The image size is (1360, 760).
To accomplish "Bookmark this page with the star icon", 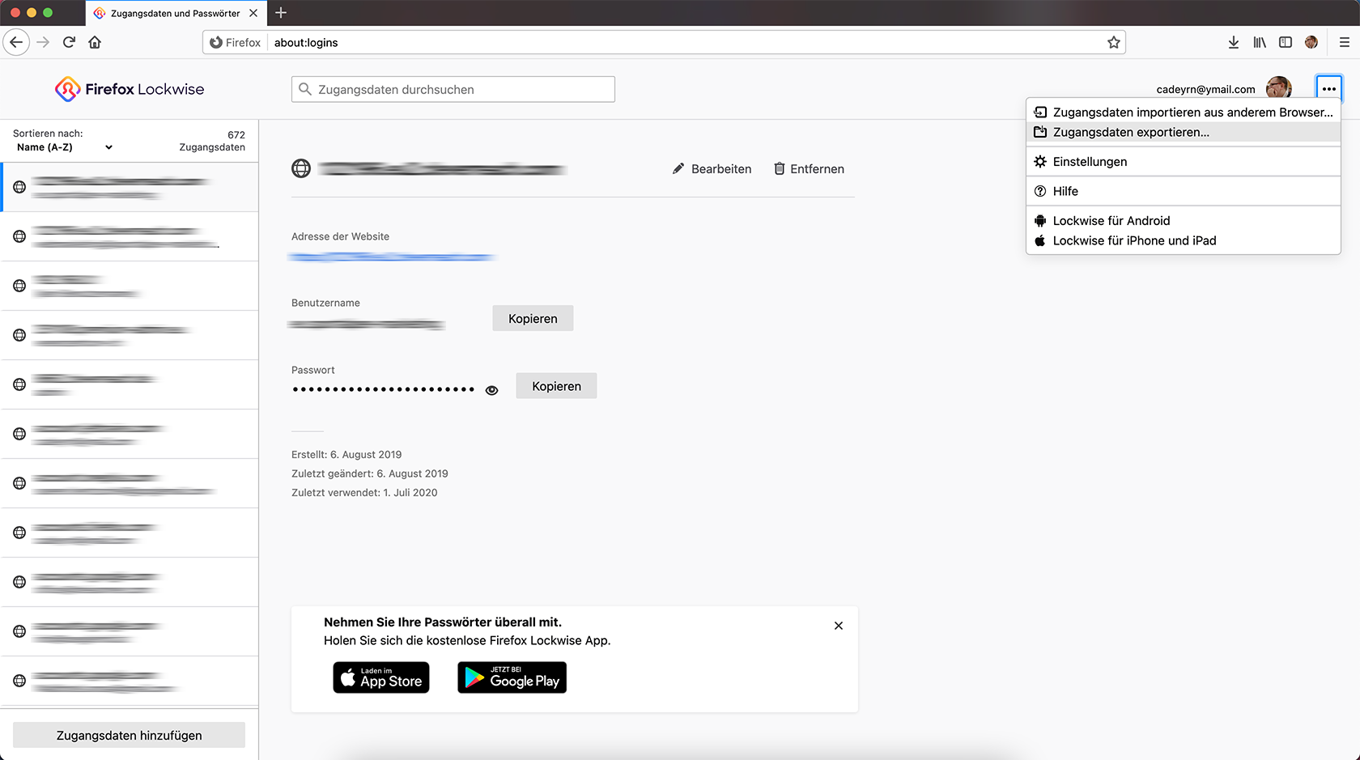I will point(1114,42).
